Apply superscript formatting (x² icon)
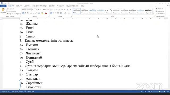 [x=36, y=13]
